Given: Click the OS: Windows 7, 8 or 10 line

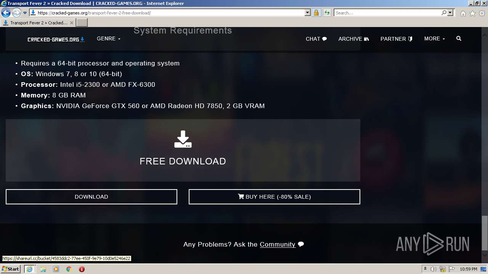Looking at the screenshot, I should (x=72, y=74).
